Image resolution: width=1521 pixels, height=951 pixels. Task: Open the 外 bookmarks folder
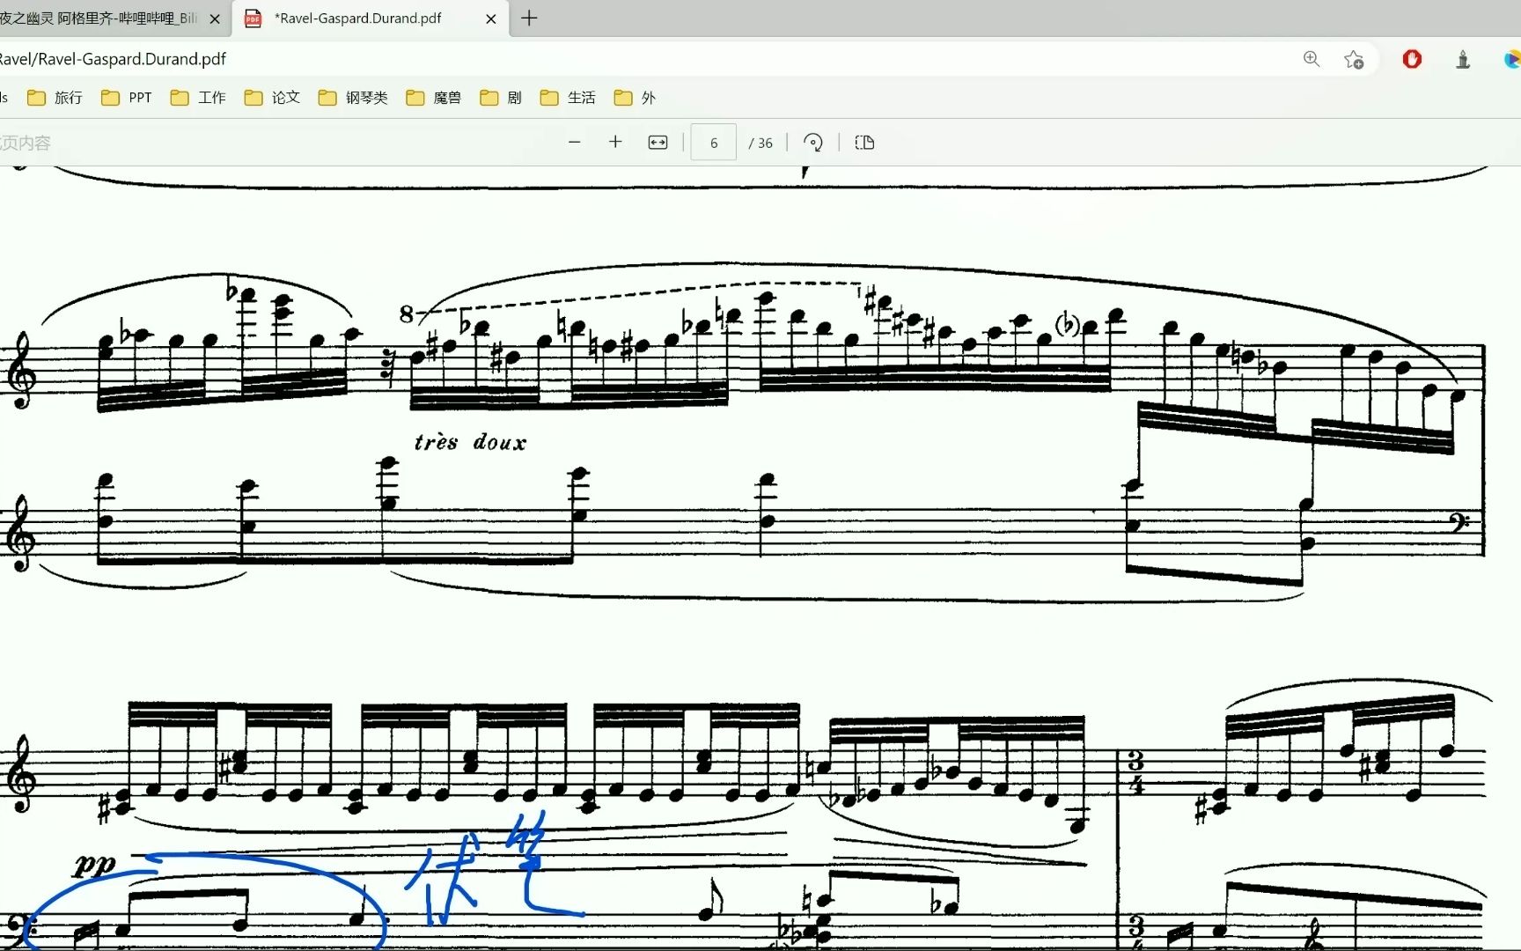tap(635, 98)
